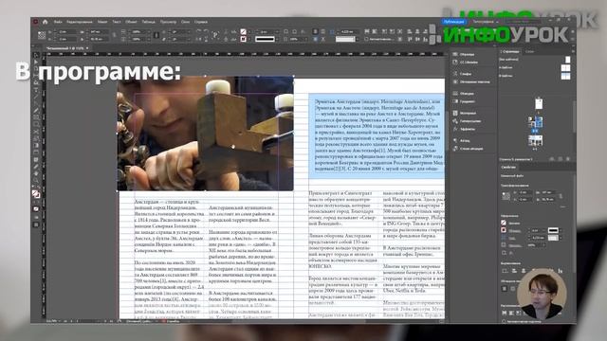Click the blue highlighted text frame about Эрмитаж Амстердам
The image size is (607, 341).
377,136
